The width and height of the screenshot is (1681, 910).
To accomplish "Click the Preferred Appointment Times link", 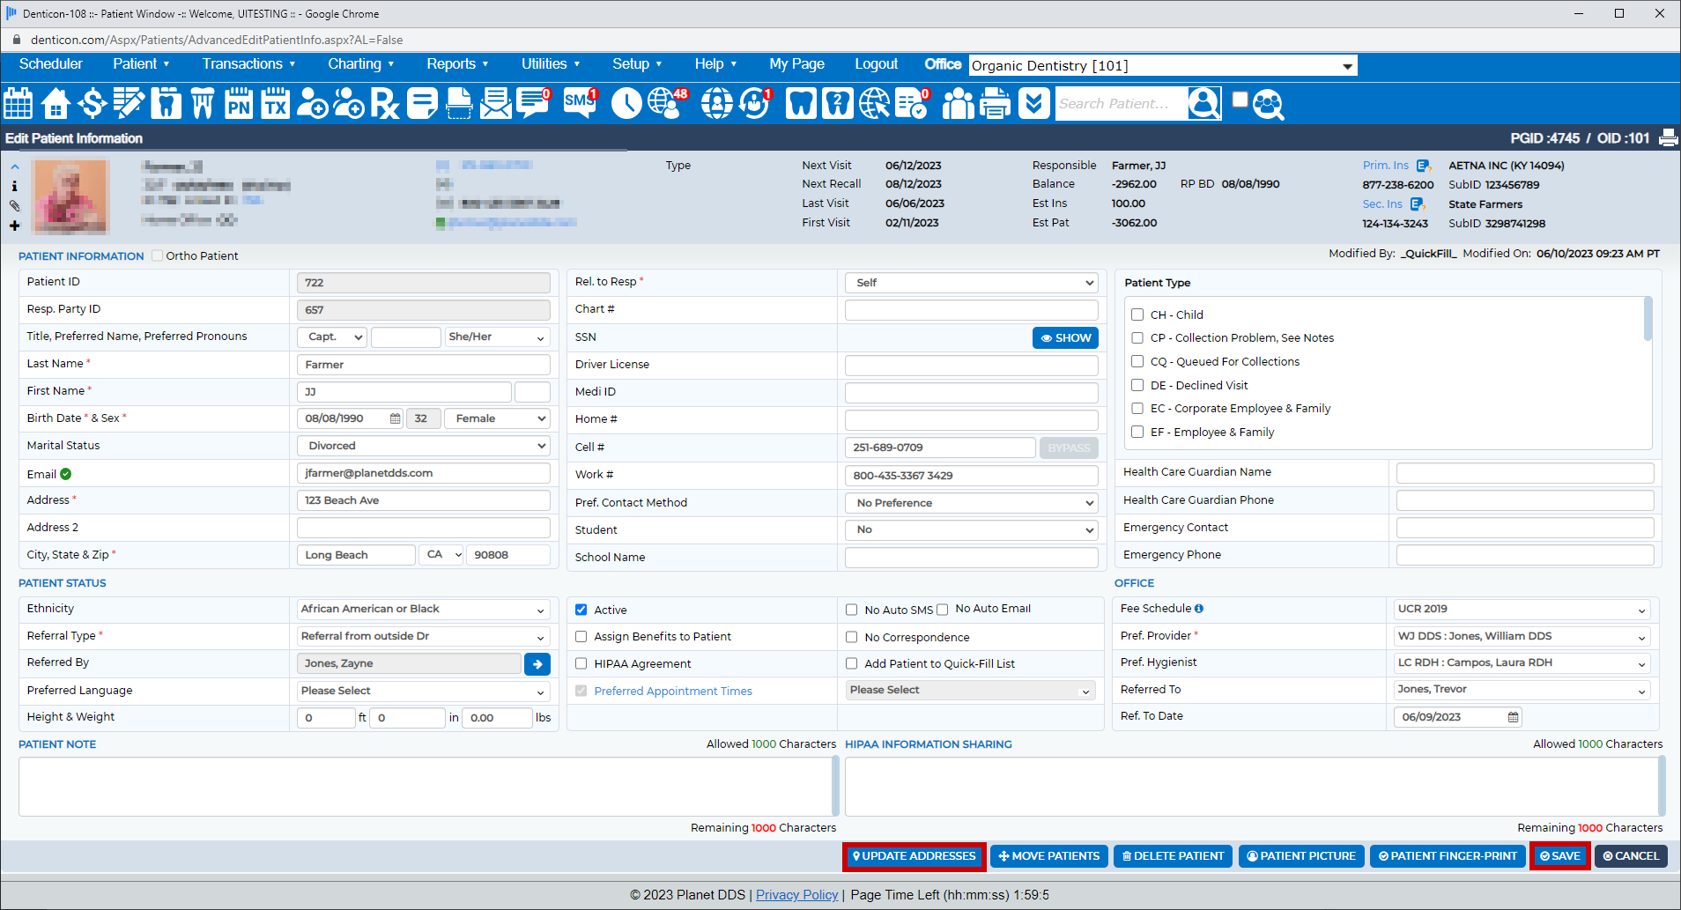I will (x=673, y=692).
